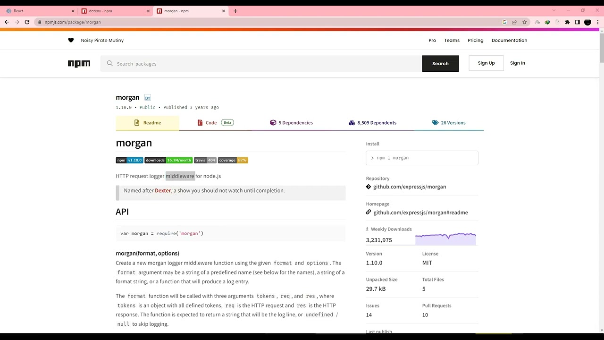Screen dimensions: 604x340
Task: Click the black Search button
Action: (x=440, y=63)
